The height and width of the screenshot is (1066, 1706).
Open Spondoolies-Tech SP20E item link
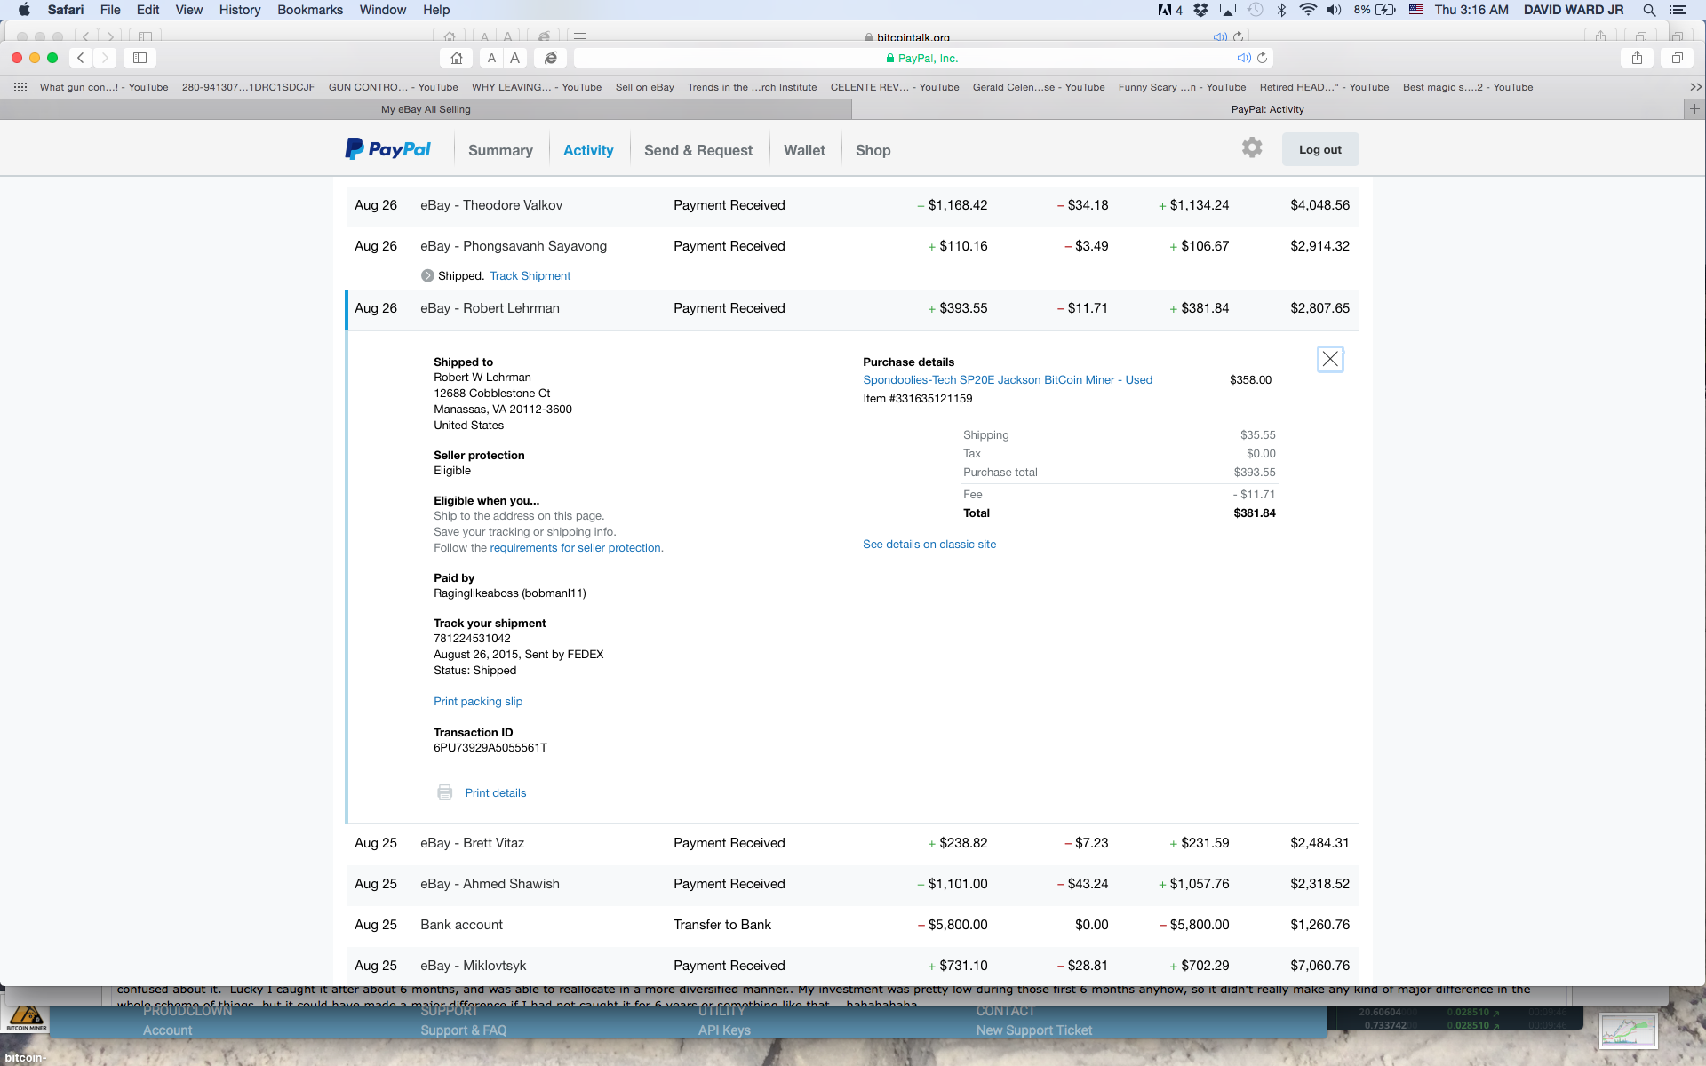click(x=1008, y=379)
